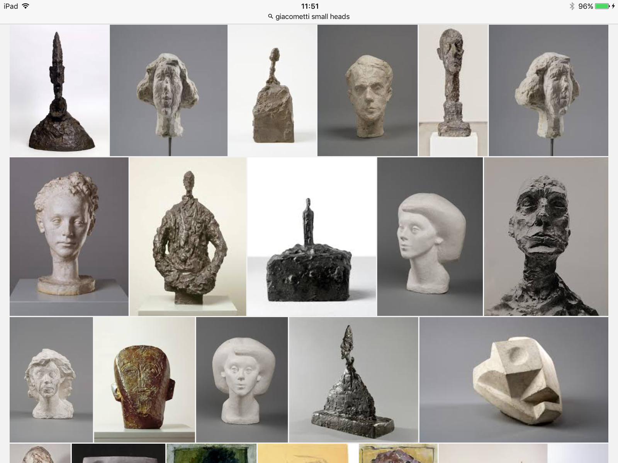
Task: Open the bronze figure on cone-shaped base image
Action: click(353, 380)
